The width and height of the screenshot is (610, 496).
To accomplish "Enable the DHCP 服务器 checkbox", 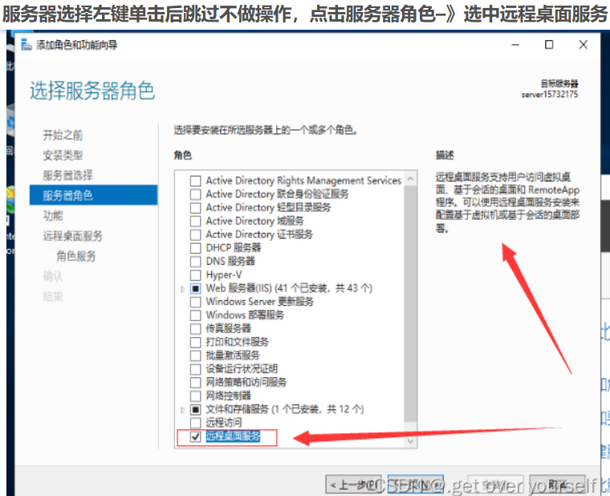I will (195, 248).
